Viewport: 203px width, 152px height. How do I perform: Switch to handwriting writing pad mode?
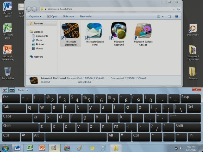(5, 90)
